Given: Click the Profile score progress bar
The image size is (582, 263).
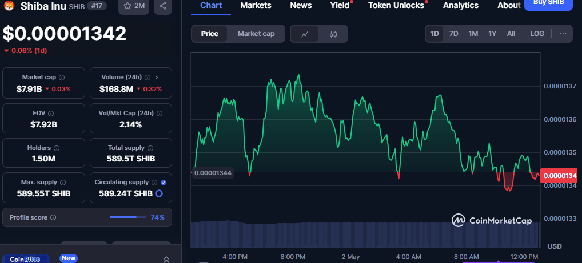Looking at the screenshot, I should coord(127,217).
